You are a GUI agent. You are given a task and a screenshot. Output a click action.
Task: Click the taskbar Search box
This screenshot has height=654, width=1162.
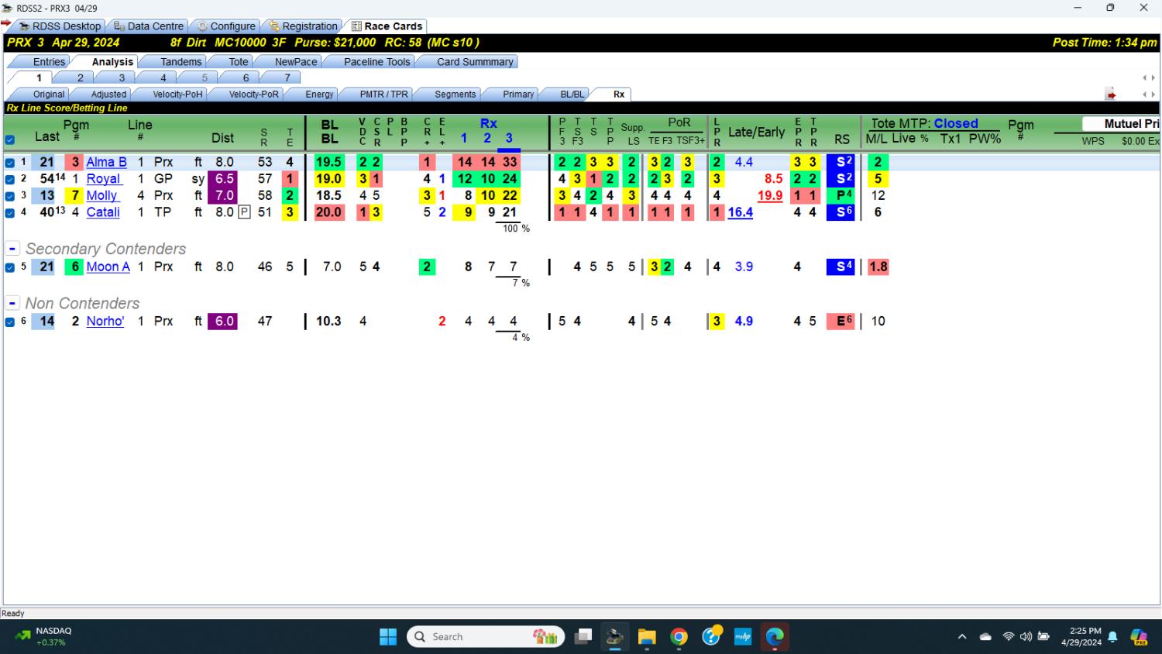(486, 637)
